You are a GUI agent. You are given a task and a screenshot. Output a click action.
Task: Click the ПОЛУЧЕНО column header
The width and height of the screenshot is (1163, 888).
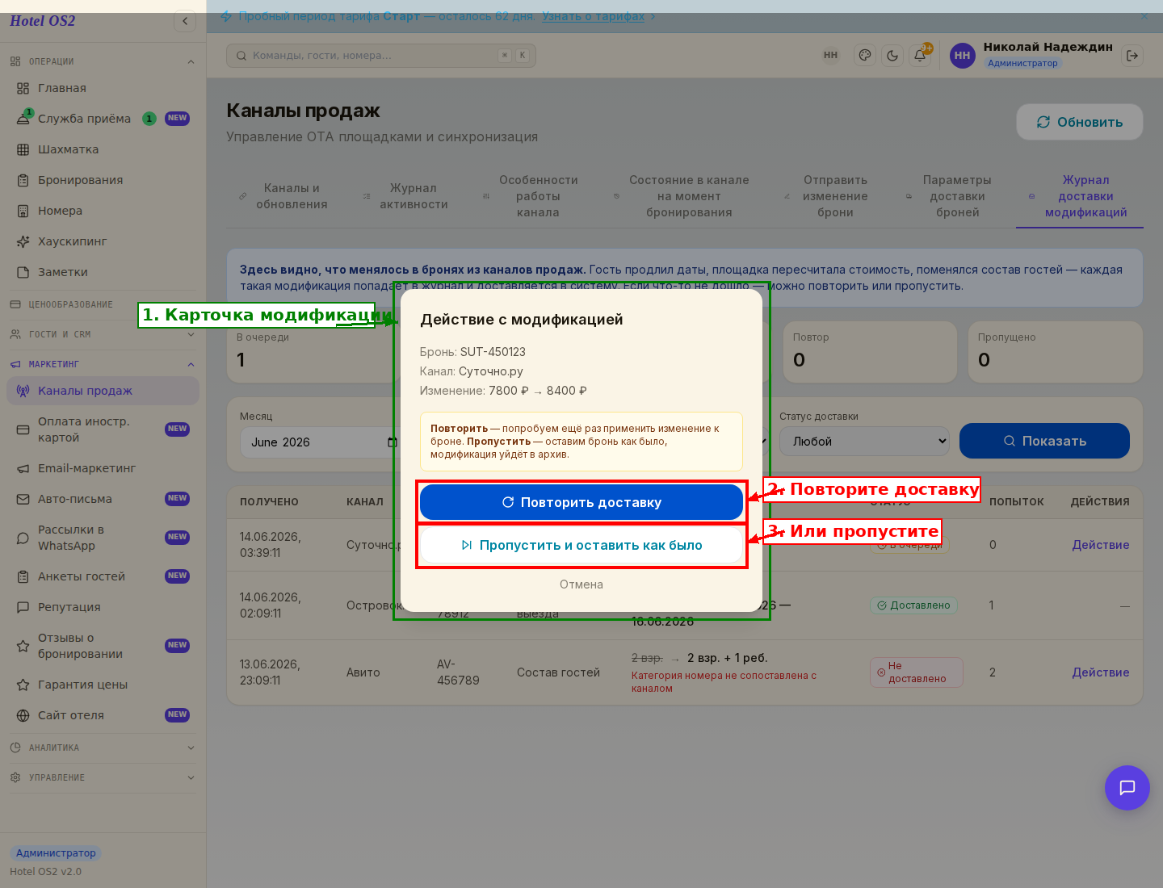point(269,502)
